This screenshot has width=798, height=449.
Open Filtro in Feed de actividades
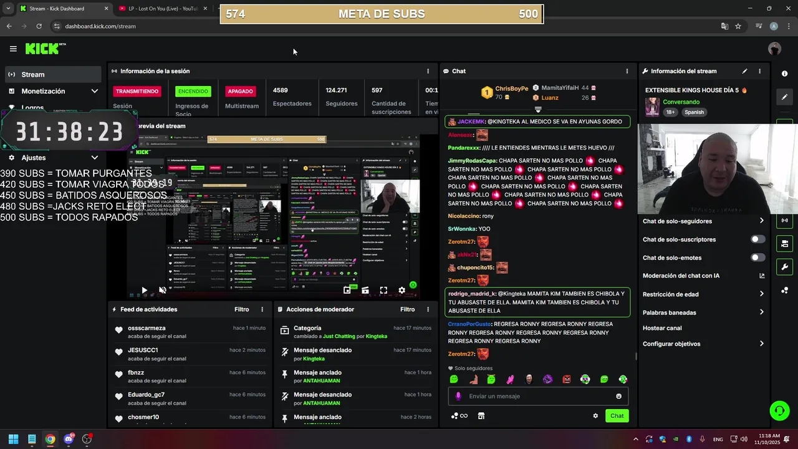pyautogui.click(x=241, y=309)
